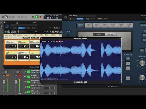Hit the red record button in transport
This screenshot has width=146, height=109.
coord(40,17)
